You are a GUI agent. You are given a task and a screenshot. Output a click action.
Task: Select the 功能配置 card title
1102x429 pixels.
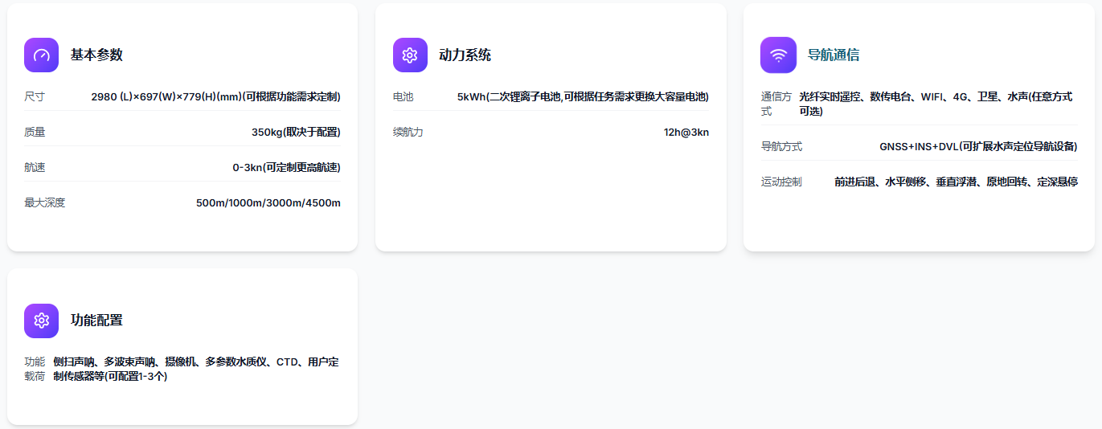[x=96, y=321]
